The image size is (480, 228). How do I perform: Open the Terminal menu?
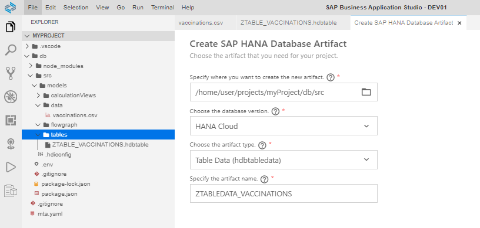(x=162, y=7)
